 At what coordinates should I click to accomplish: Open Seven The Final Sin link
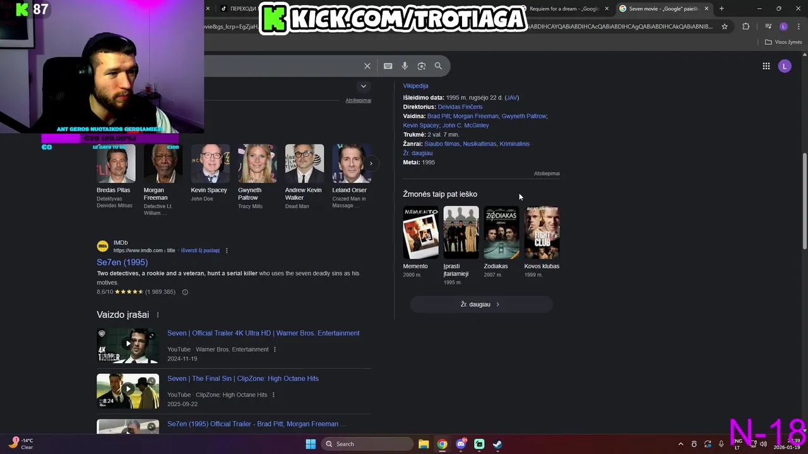tap(243, 378)
